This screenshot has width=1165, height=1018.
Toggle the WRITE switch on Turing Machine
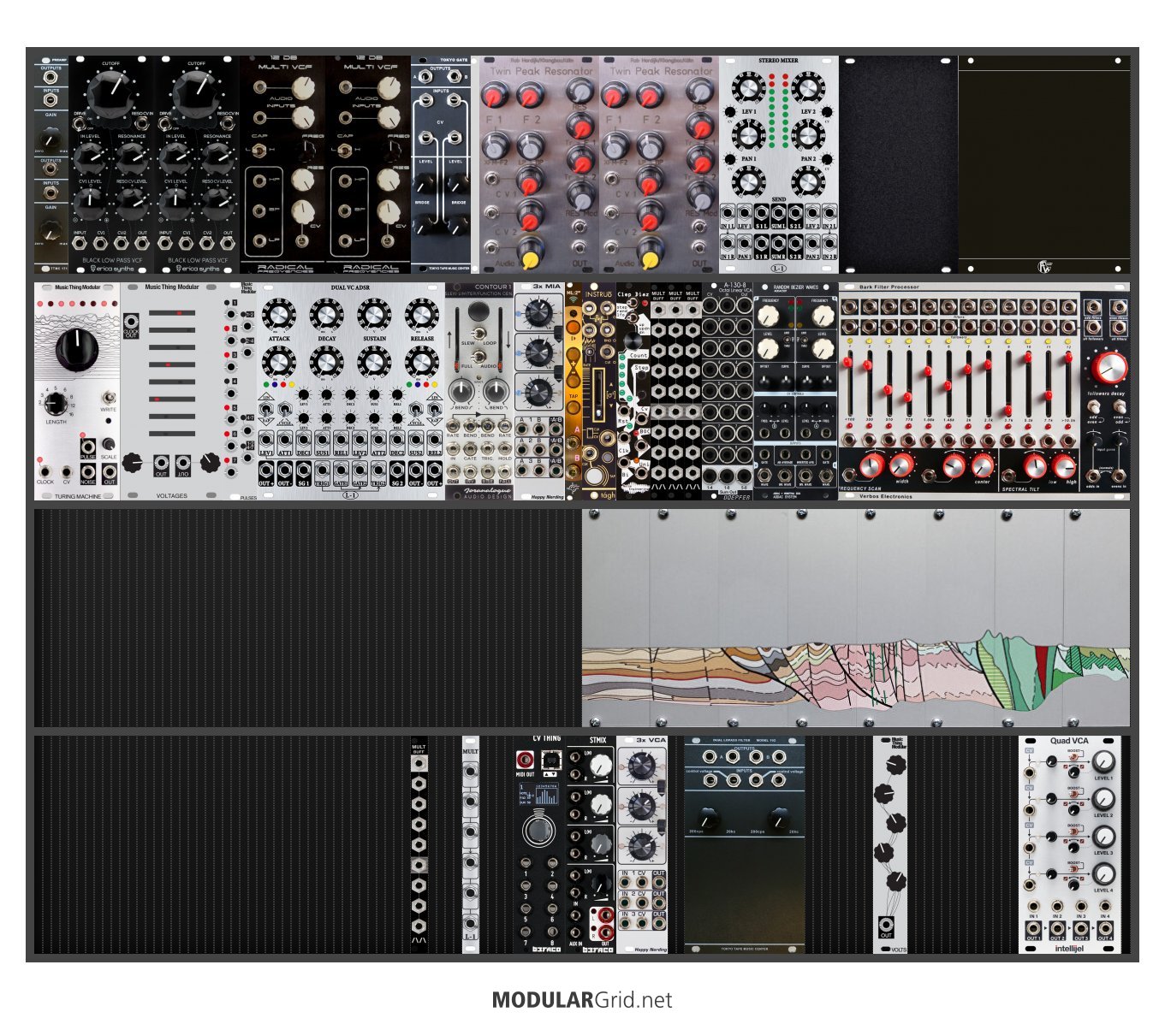109,398
